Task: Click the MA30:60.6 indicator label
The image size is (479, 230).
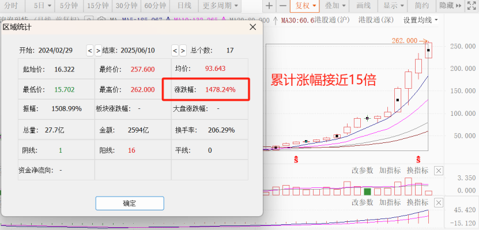Action: pos(297,20)
